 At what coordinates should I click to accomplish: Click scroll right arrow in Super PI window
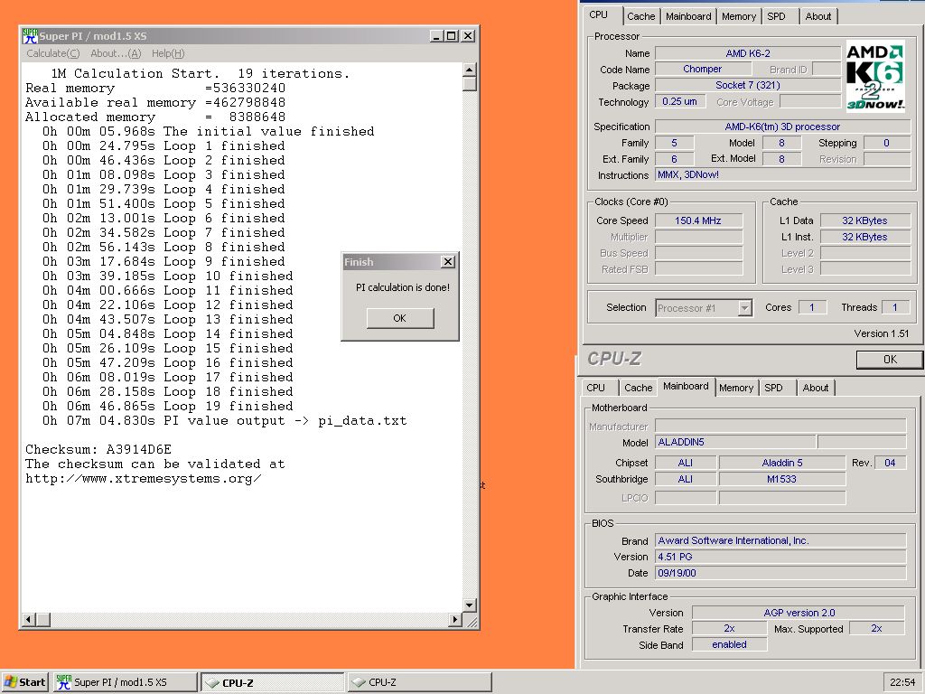[x=455, y=620]
